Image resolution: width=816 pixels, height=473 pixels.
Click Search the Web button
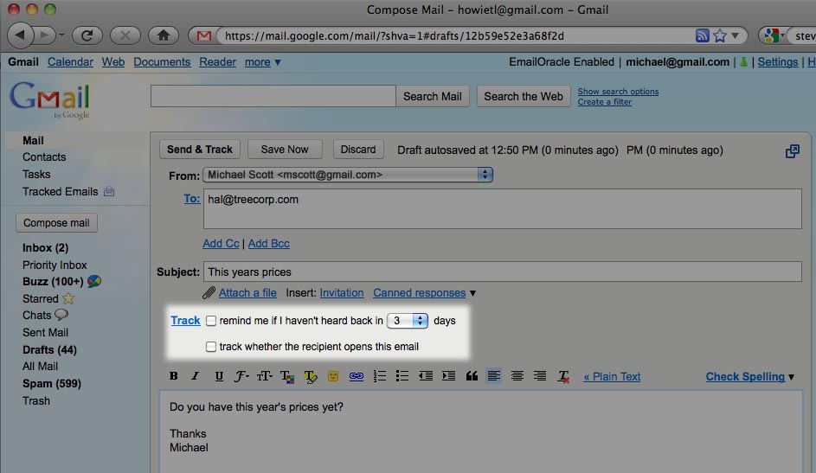524,97
